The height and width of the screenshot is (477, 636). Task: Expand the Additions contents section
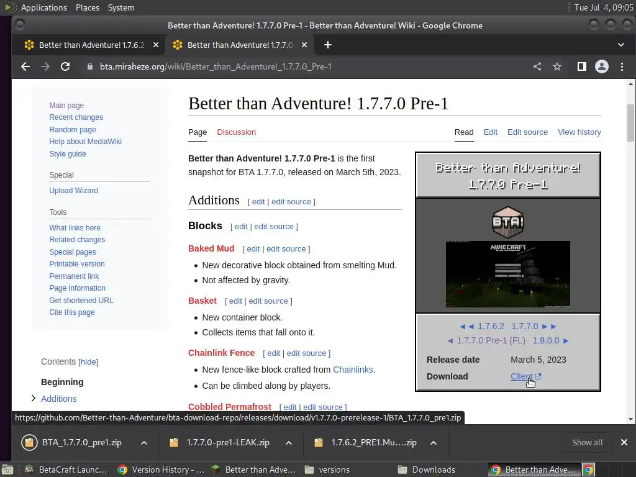point(34,398)
